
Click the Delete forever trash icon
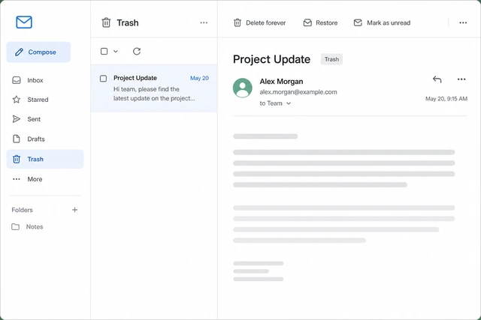click(237, 22)
